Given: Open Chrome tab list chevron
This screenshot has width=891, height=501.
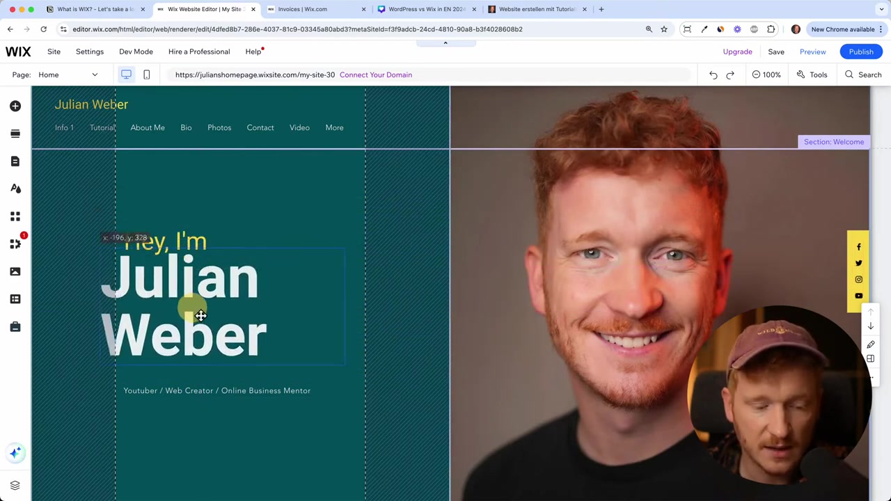Looking at the screenshot, I should click(x=881, y=9).
